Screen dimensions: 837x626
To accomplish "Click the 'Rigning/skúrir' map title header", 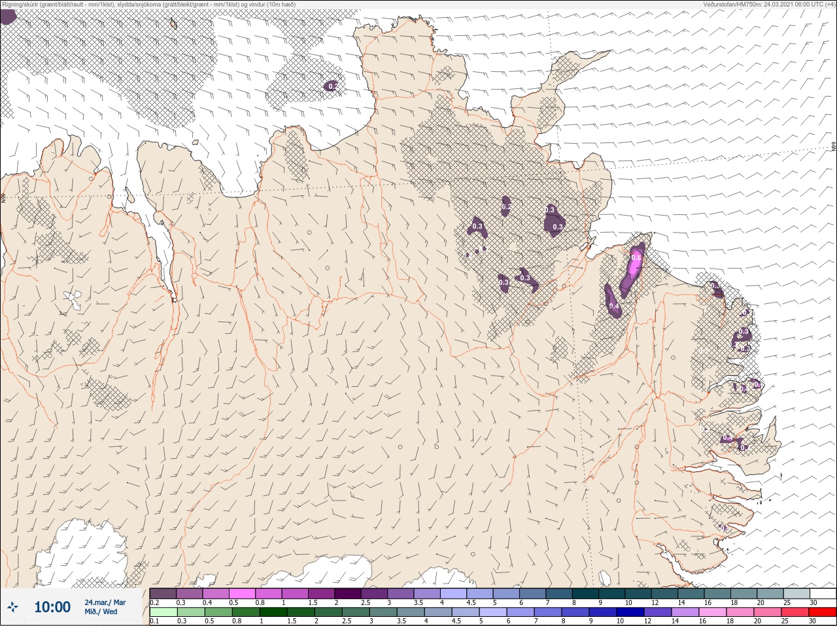I will (x=148, y=4).
